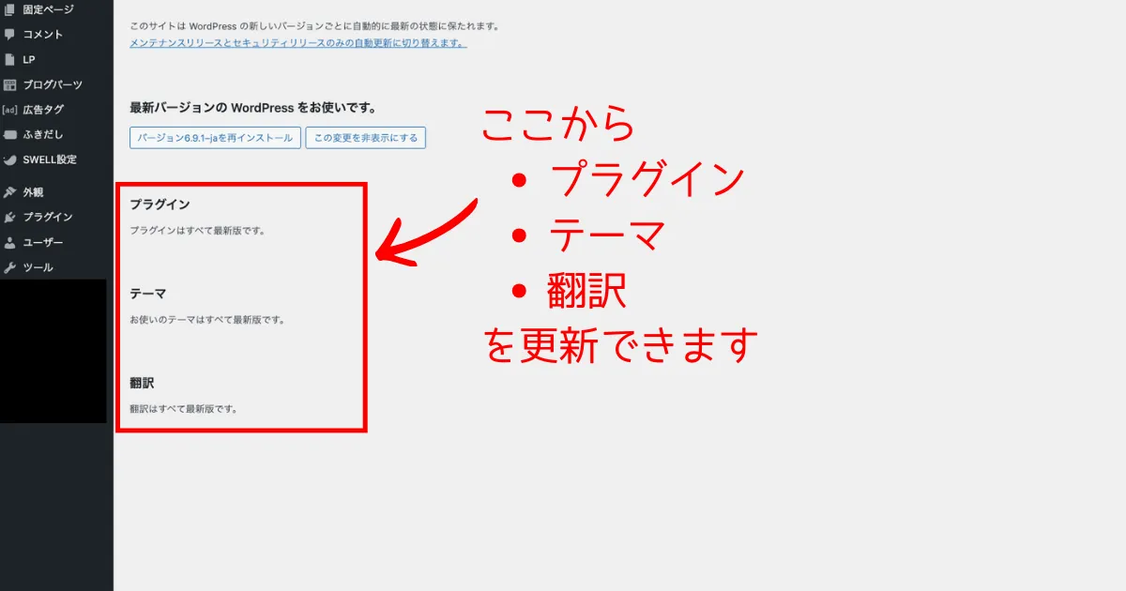1126x591 pixels.
Task: Click the ユーザー person icon
Action: tap(10, 242)
